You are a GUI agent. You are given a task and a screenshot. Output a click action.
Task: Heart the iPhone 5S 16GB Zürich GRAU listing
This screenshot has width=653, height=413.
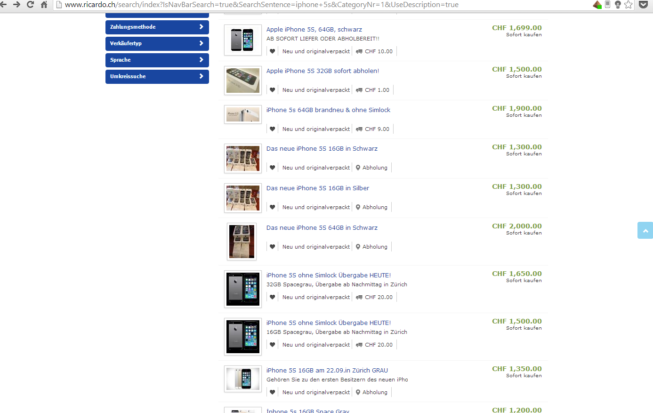tap(272, 392)
